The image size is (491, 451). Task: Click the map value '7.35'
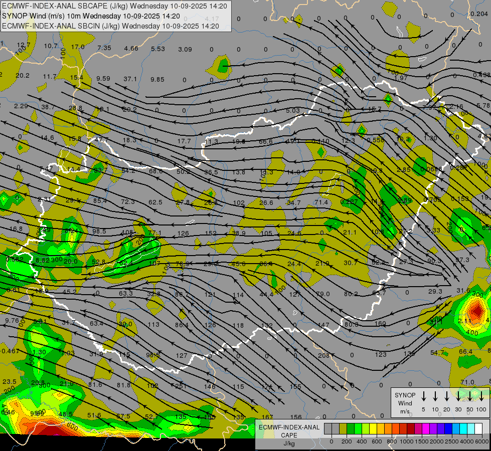[104, 48]
